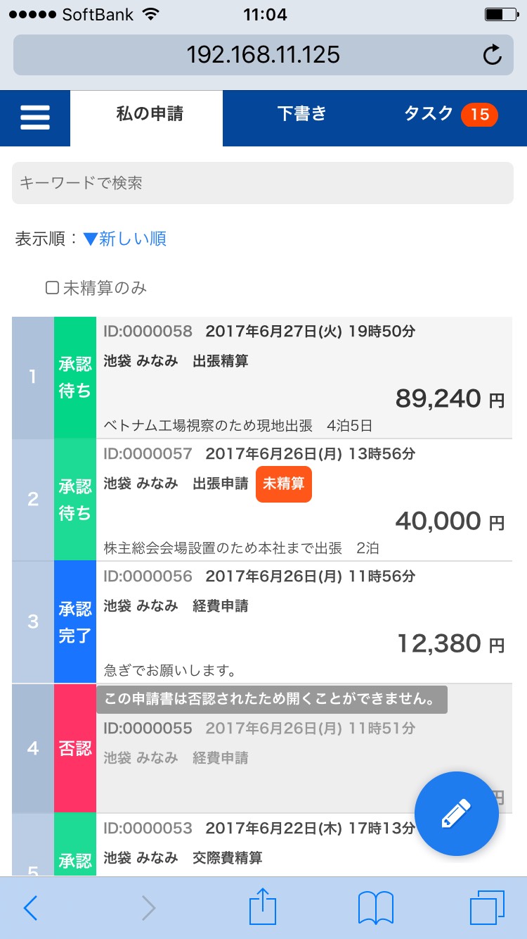Open the 経費申請 entry ID:0000056
Image resolution: width=527 pixels, height=939 pixels.
pyautogui.click(x=304, y=622)
